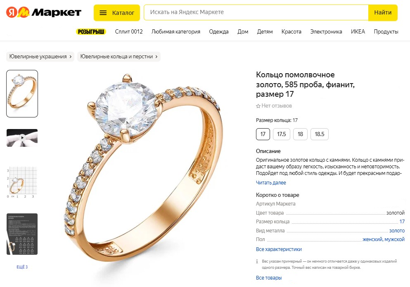Click the info icon beside weight note
The width and height of the screenshot is (410, 287).
[x=258, y=261]
